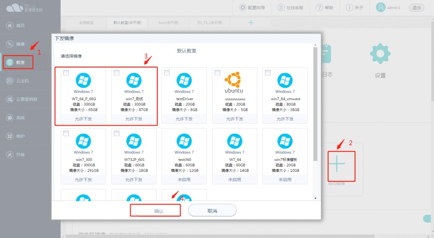Click the Windows 7 icon of win7_64_vmware
Screen dimensions: 434x238
[285, 81]
